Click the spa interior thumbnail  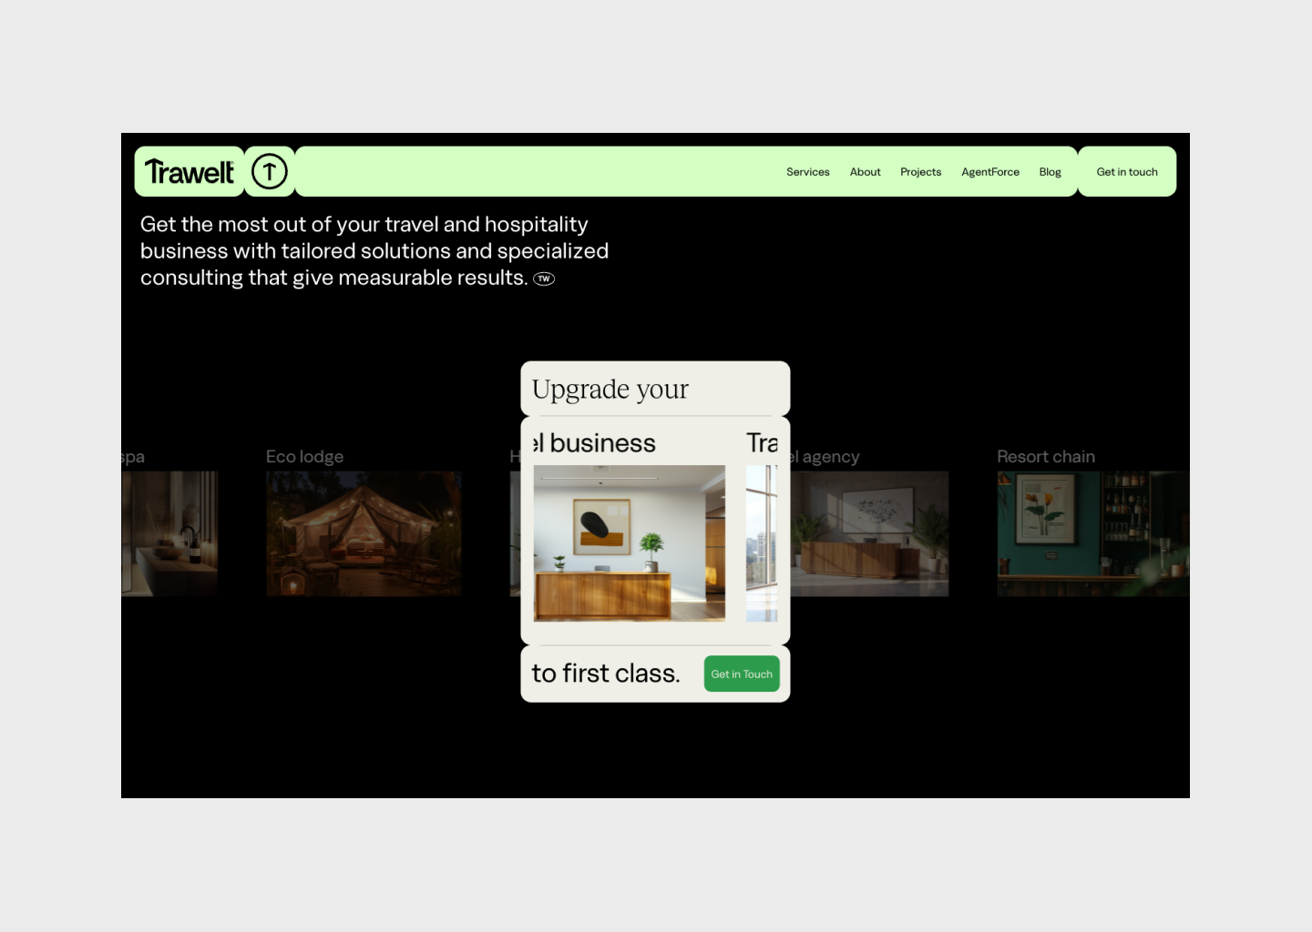click(169, 533)
